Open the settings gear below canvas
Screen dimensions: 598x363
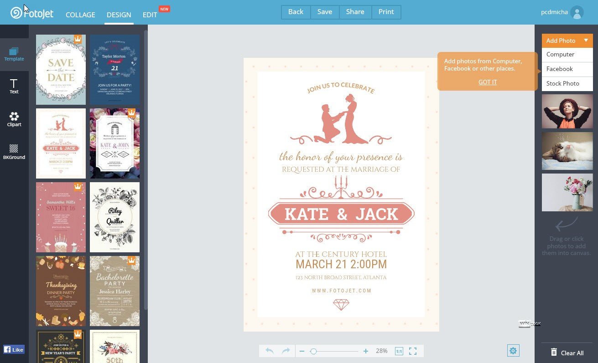point(513,350)
